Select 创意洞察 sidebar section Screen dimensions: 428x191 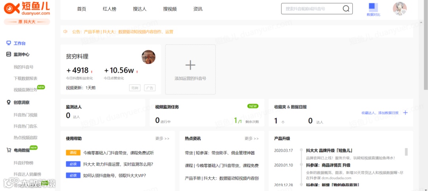(21, 102)
